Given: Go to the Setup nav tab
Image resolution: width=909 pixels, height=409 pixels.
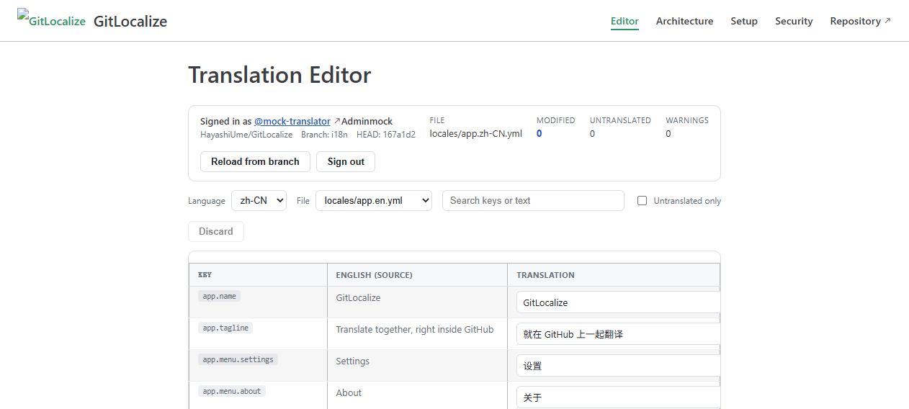Looking at the screenshot, I should 744,21.
